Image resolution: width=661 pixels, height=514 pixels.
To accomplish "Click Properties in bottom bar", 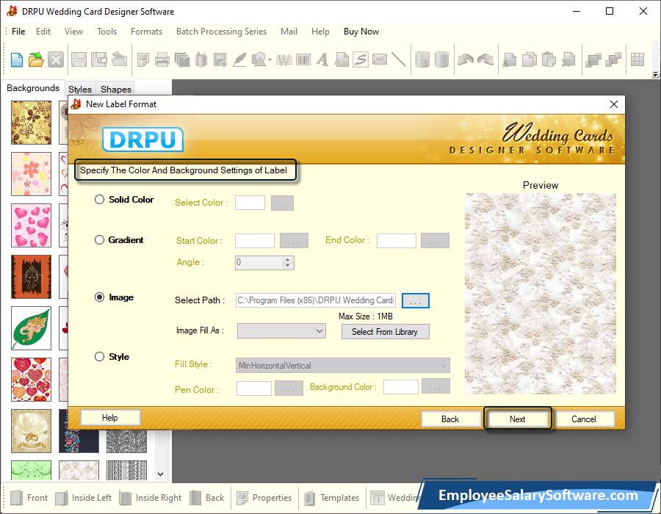I will [x=264, y=498].
